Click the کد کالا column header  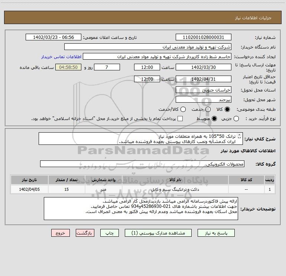[246, 180]
